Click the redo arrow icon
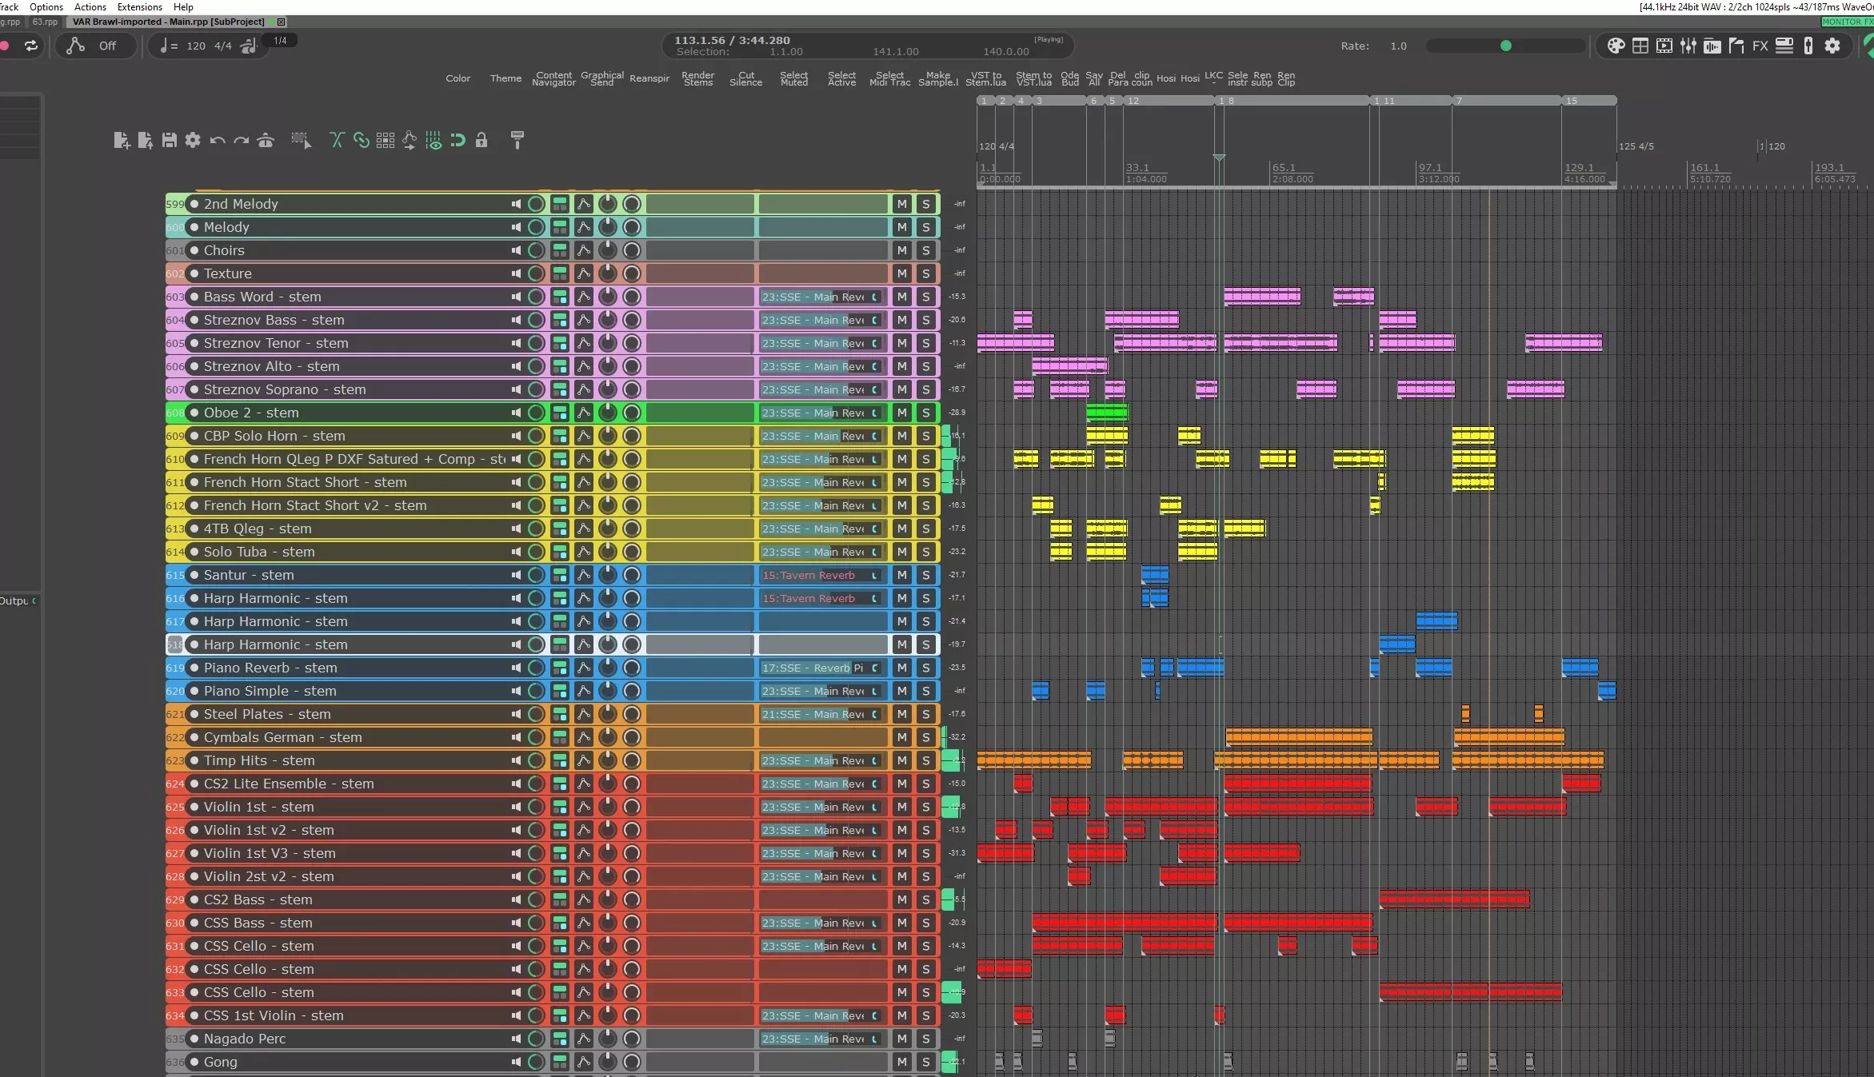This screenshot has width=1874, height=1077. [x=241, y=141]
